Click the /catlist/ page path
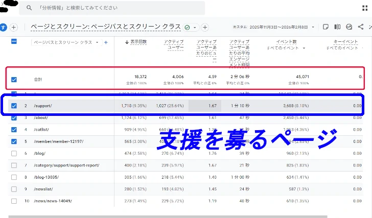The image size is (372, 218). pyautogui.click(x=41, y=130)
